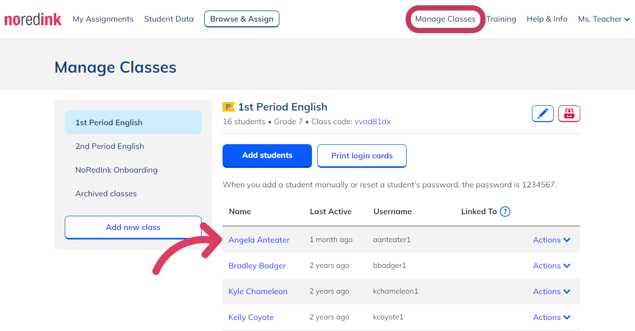Click the NoRedInk logo

[x=33, y=19]
